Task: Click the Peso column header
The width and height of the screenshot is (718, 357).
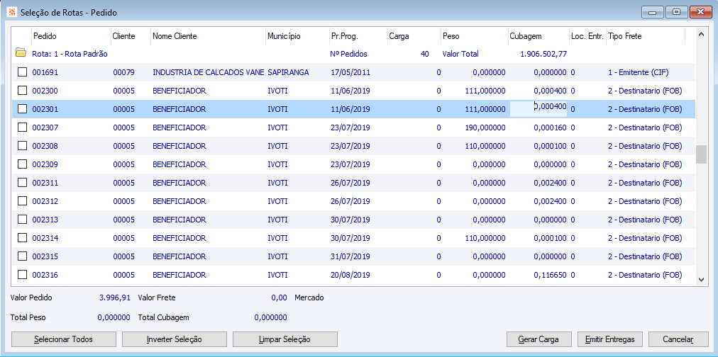Action: pos(474,36)
